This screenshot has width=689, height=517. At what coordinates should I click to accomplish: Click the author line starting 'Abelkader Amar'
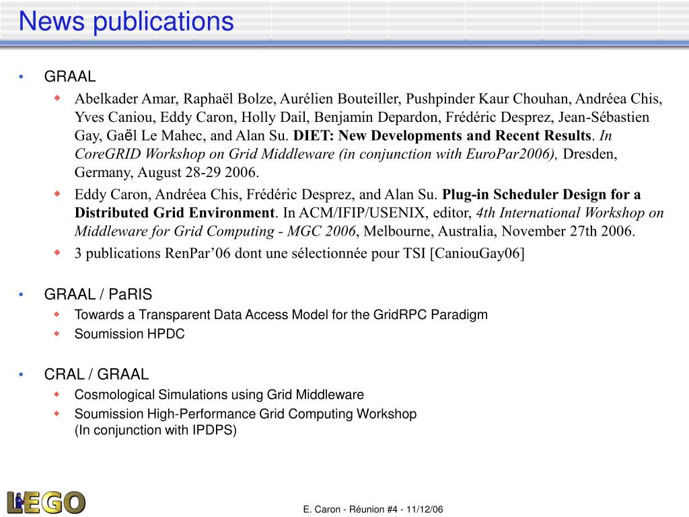tap(368, 98)
